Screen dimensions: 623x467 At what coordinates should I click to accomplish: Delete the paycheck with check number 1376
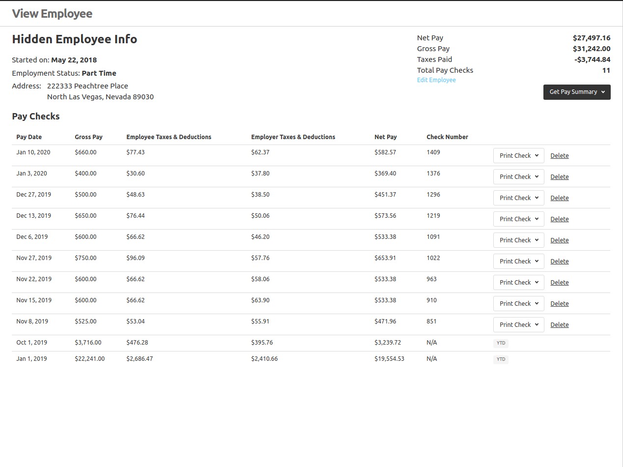(559, 176)
